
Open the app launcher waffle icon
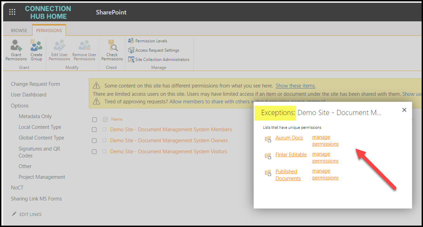coord(12,12)
